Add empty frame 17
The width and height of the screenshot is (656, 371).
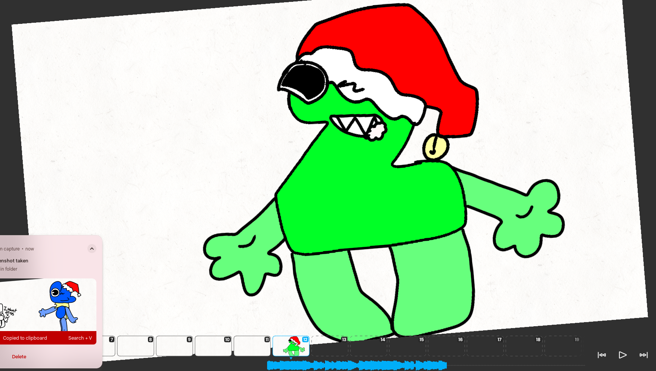485,346
